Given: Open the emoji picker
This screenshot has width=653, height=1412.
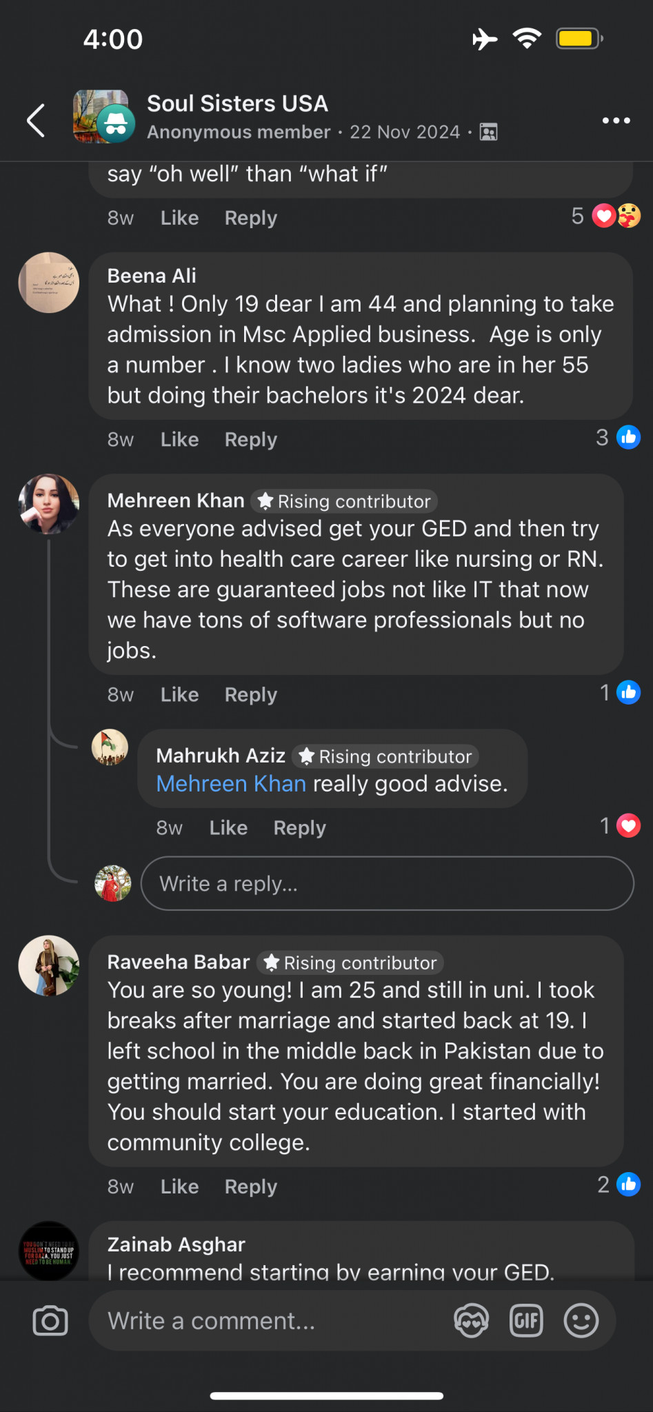Looking at the screenshot, I should 581,1321.
